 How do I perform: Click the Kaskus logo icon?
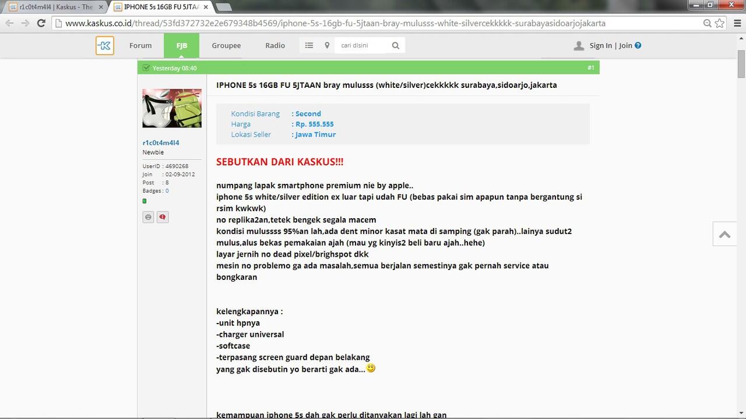click(x=105, y=45)
